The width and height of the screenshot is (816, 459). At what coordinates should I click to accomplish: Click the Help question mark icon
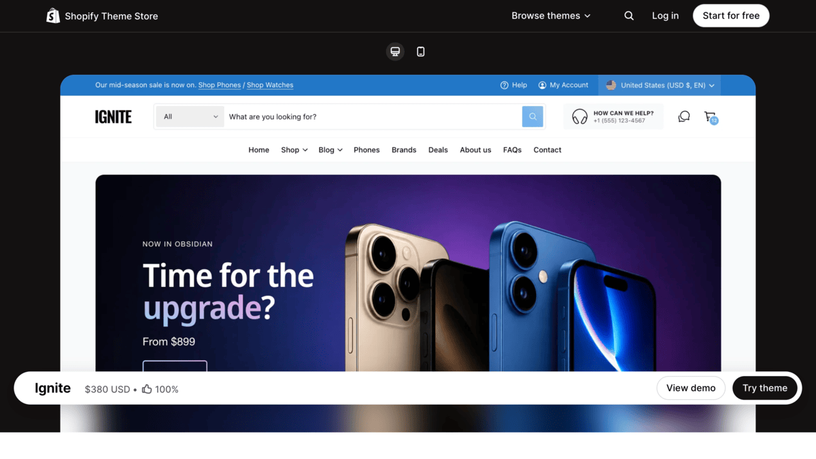(505, 85)
